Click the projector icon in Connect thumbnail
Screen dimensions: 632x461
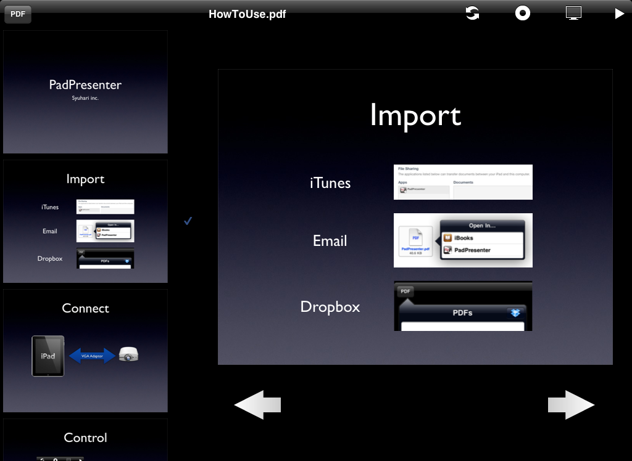[128, 355]
